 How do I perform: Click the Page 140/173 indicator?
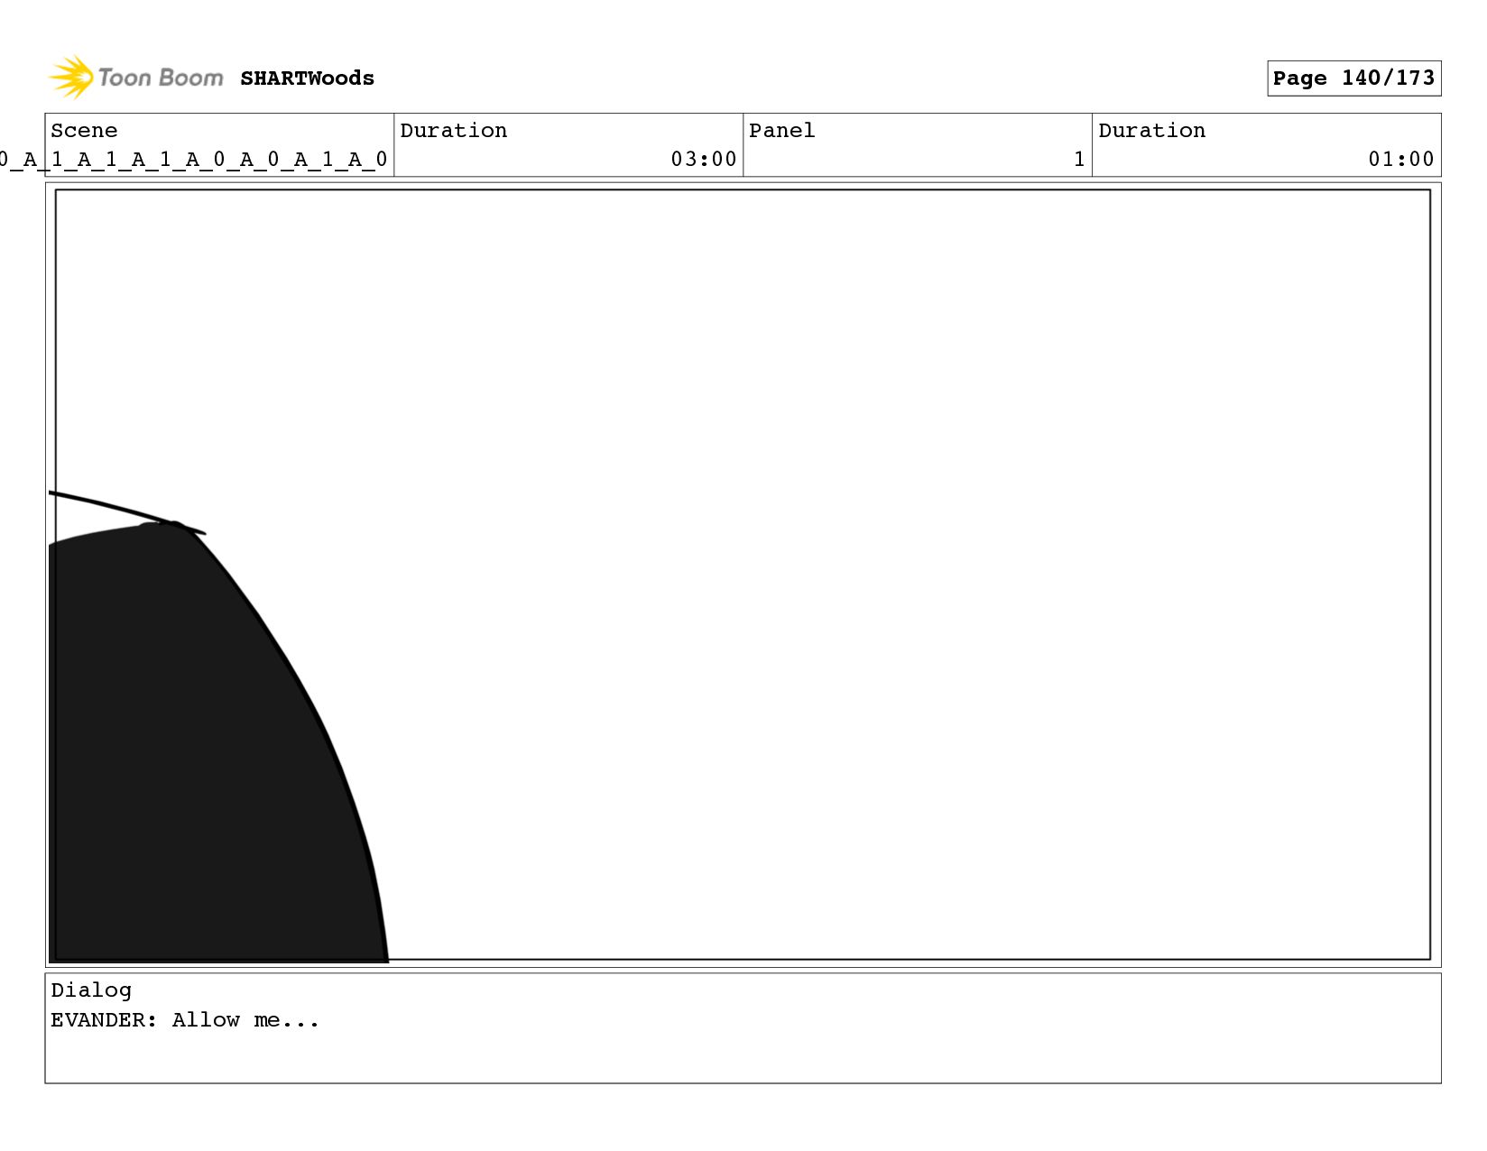point(1353,78)
